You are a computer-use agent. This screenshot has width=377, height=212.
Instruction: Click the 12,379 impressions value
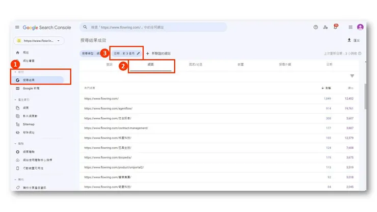[349, 138]
